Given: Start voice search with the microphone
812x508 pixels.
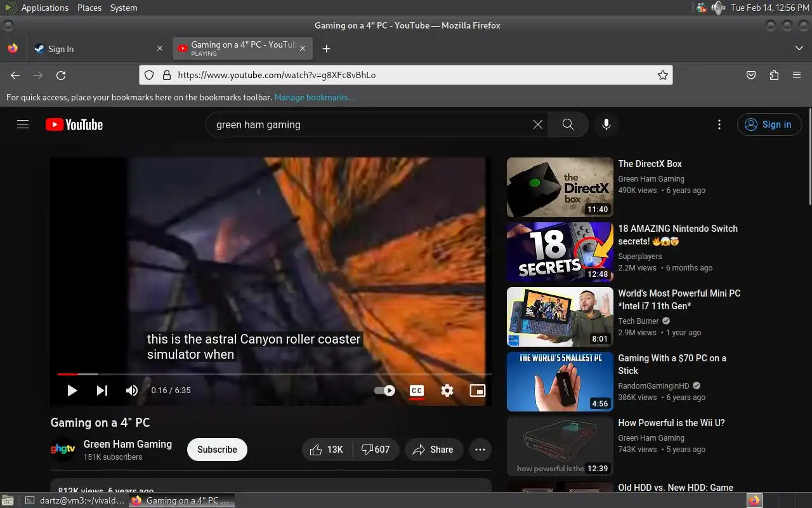Looking at the screenshot, I should tap(606, 124).
